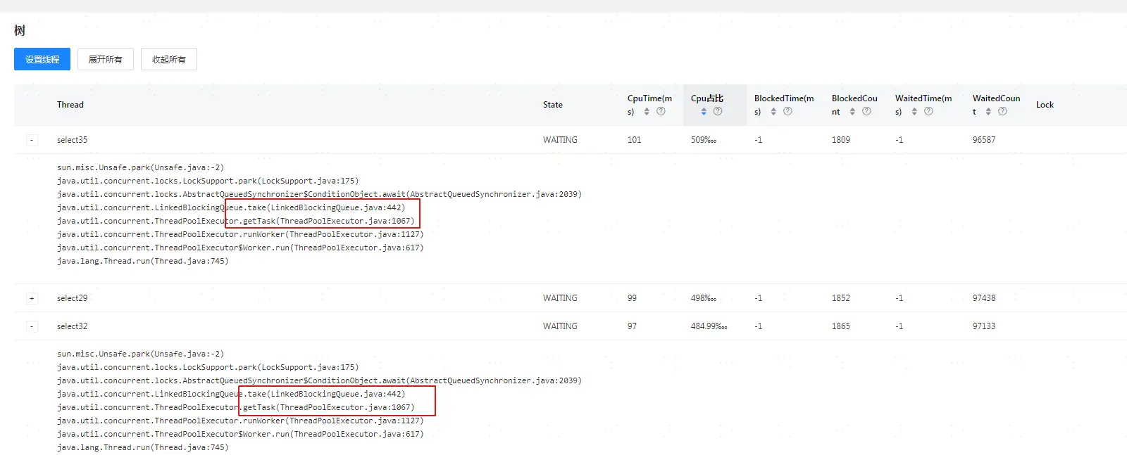The image size is (1127, 455).
Task: Open the BlockedCount help question-mark icon
Action: (x=866, y=111)
